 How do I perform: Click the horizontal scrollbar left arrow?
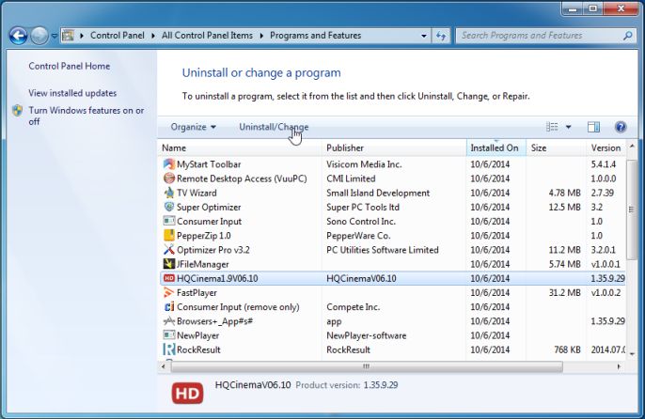[164, 366]
